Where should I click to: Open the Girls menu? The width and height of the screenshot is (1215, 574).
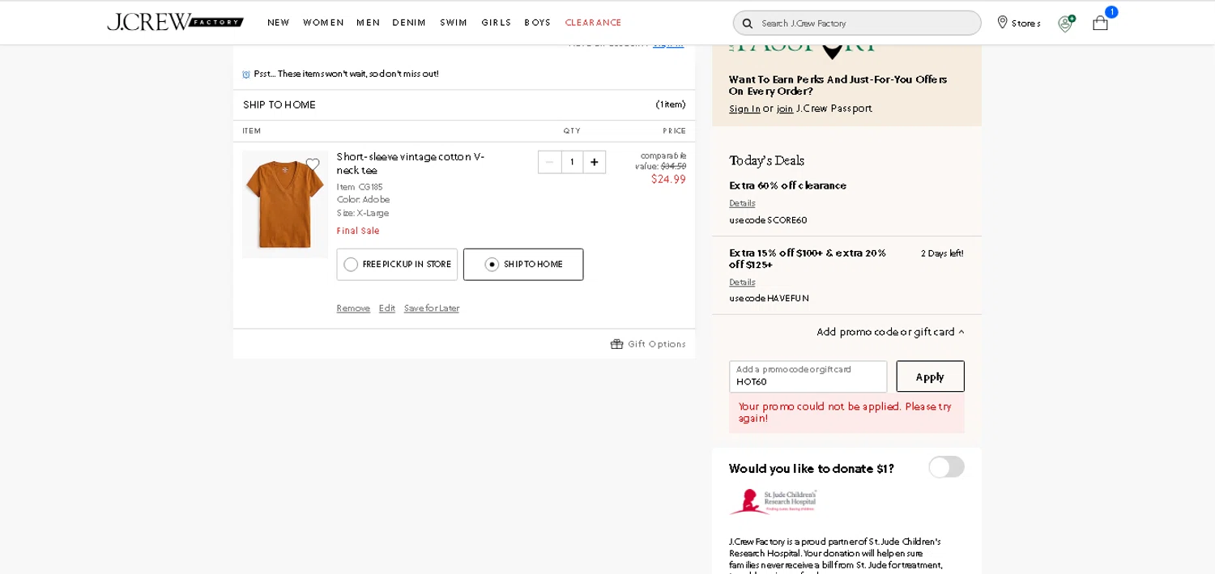[496, 23]
